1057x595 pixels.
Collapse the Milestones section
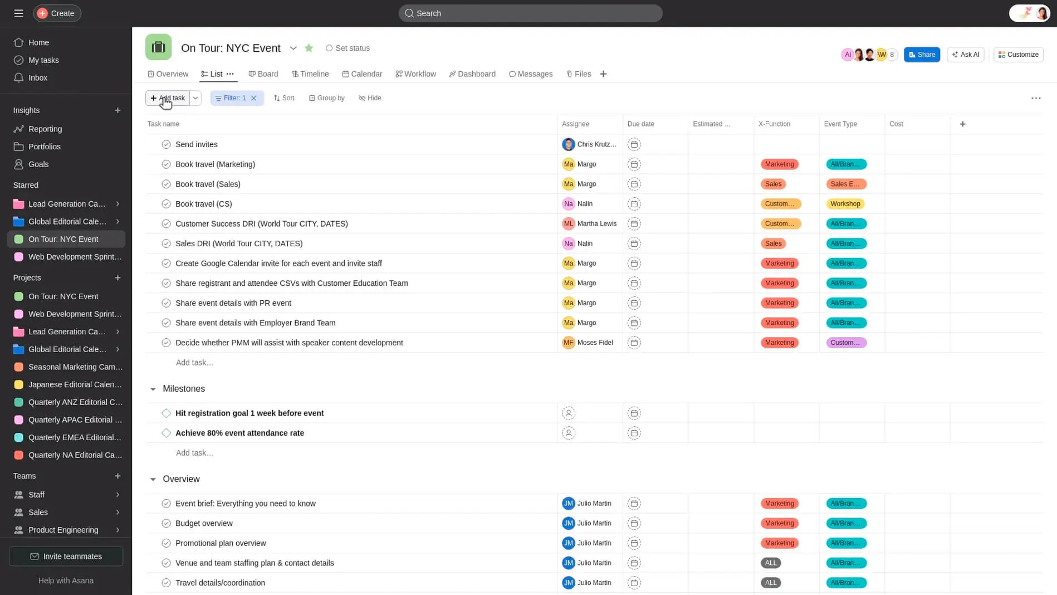coord(153,389)
